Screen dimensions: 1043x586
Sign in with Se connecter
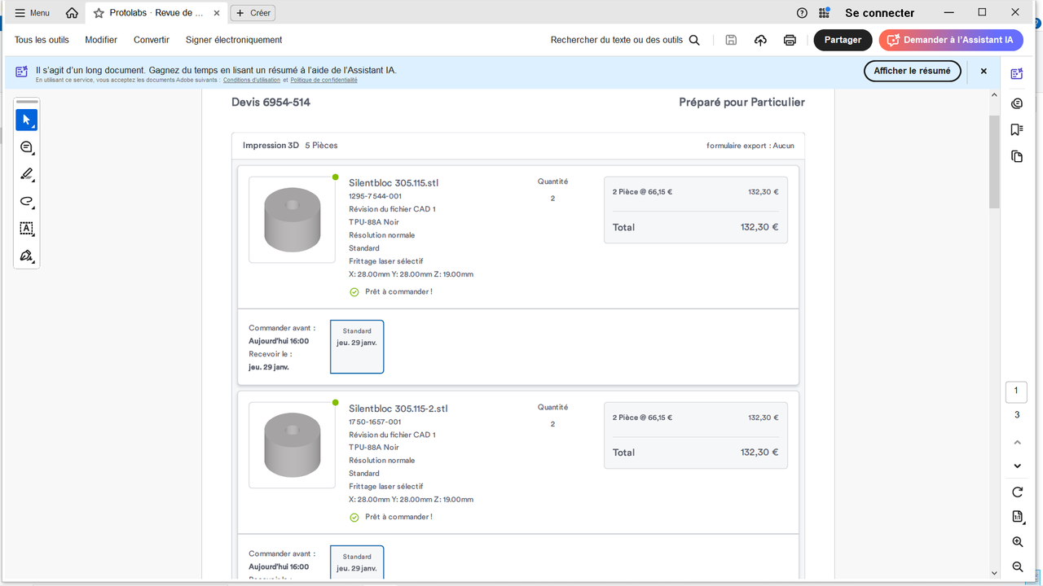[x=879, y=13]
